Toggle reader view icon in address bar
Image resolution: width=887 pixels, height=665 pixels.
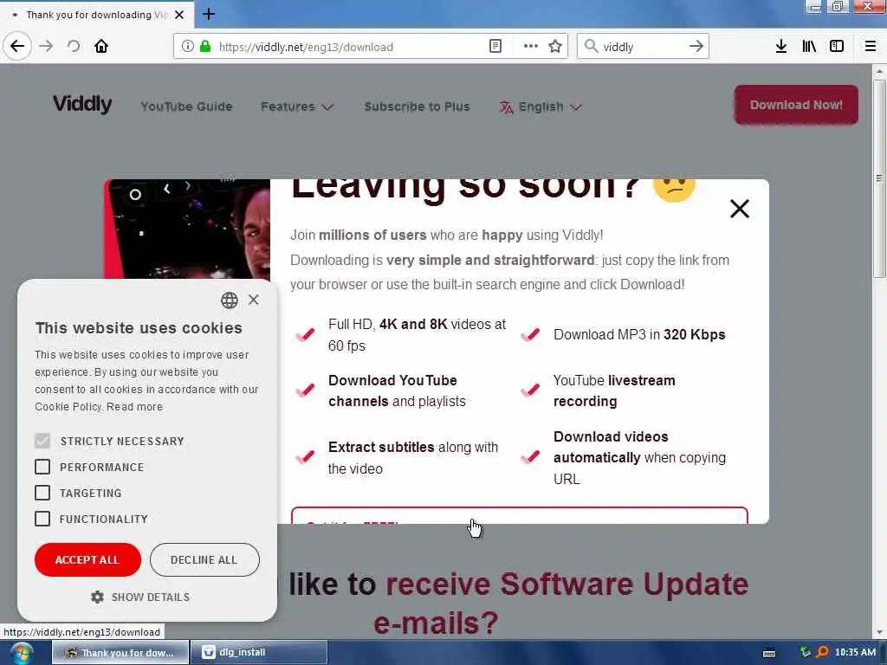pyautogui.click(x=495, y=47)
